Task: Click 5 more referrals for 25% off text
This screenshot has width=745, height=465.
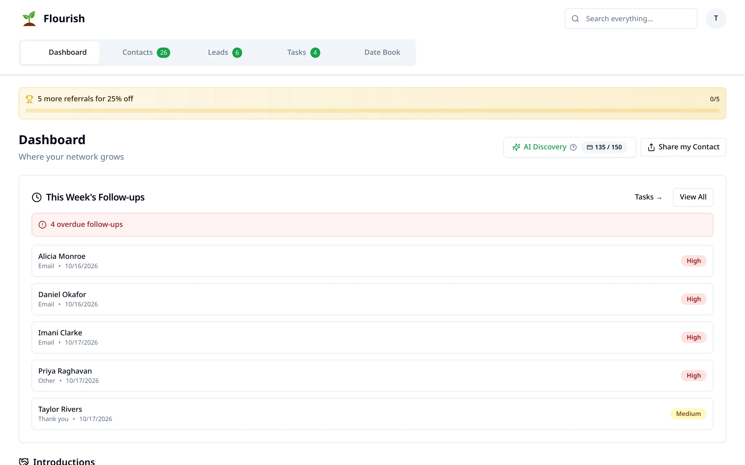Action: (x=85, y=99)
